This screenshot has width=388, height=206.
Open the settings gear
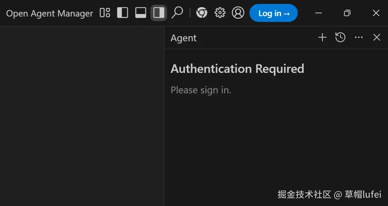[x=220, y=13]
